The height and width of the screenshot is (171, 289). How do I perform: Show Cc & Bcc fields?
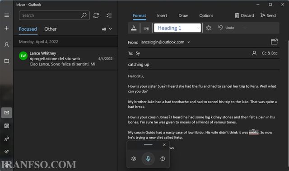tap(270, 53)
